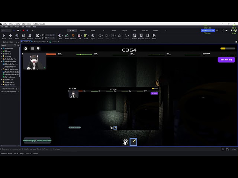Activate the Rotate tool
Viewport: 238px width, 178px height.
tap(17, 36)
